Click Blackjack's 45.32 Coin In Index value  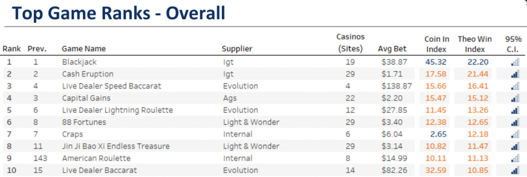(x=436, y=62)
